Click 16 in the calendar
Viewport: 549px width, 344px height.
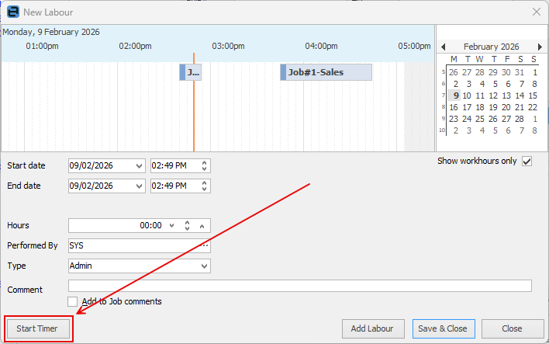[454, 107]
